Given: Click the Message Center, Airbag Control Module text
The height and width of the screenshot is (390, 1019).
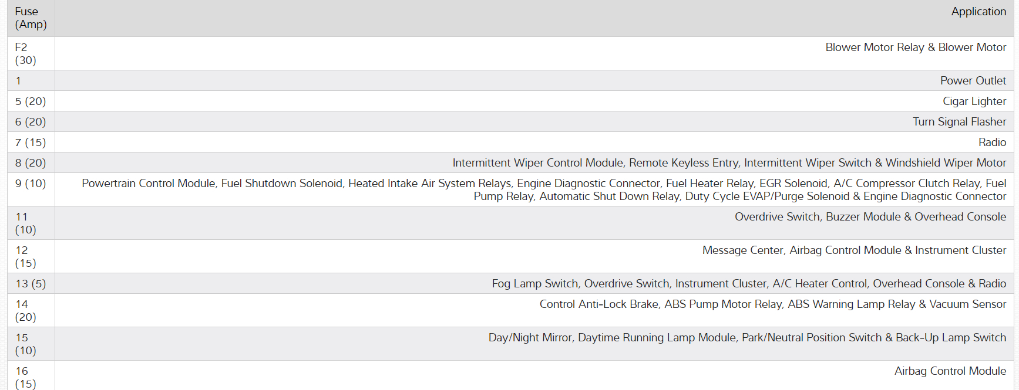Looking at the screenshot, I should [x=853, y=250].
